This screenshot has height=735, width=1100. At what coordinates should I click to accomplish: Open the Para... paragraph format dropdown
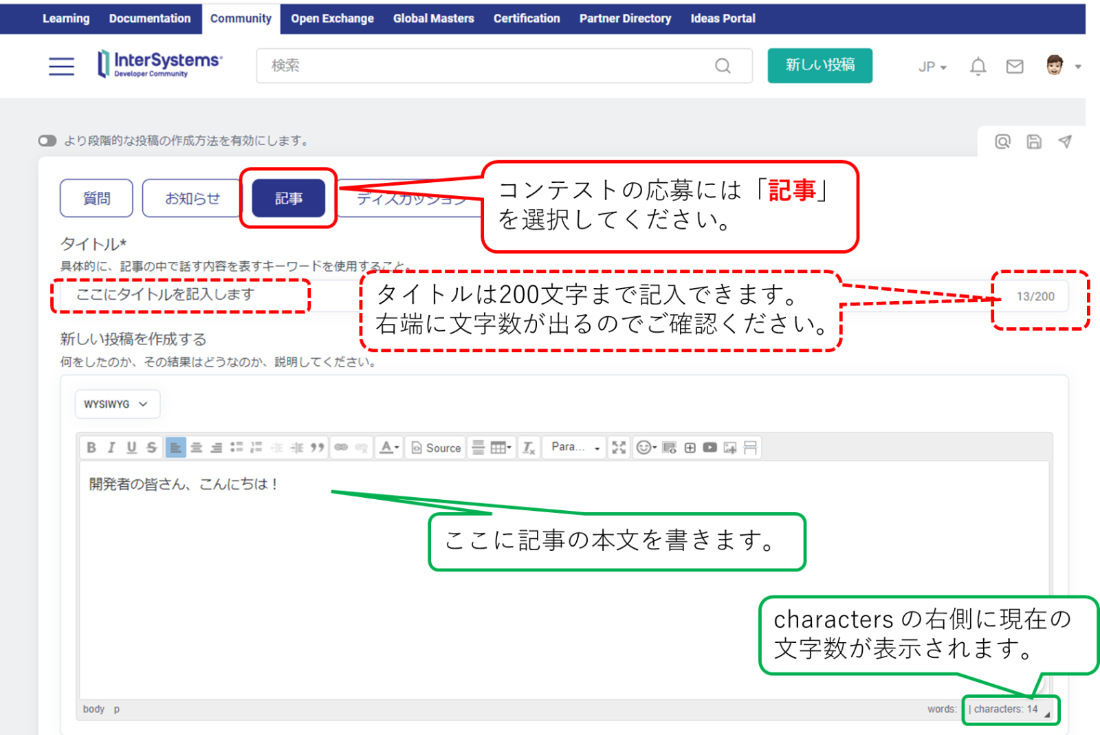click(575, 448)
